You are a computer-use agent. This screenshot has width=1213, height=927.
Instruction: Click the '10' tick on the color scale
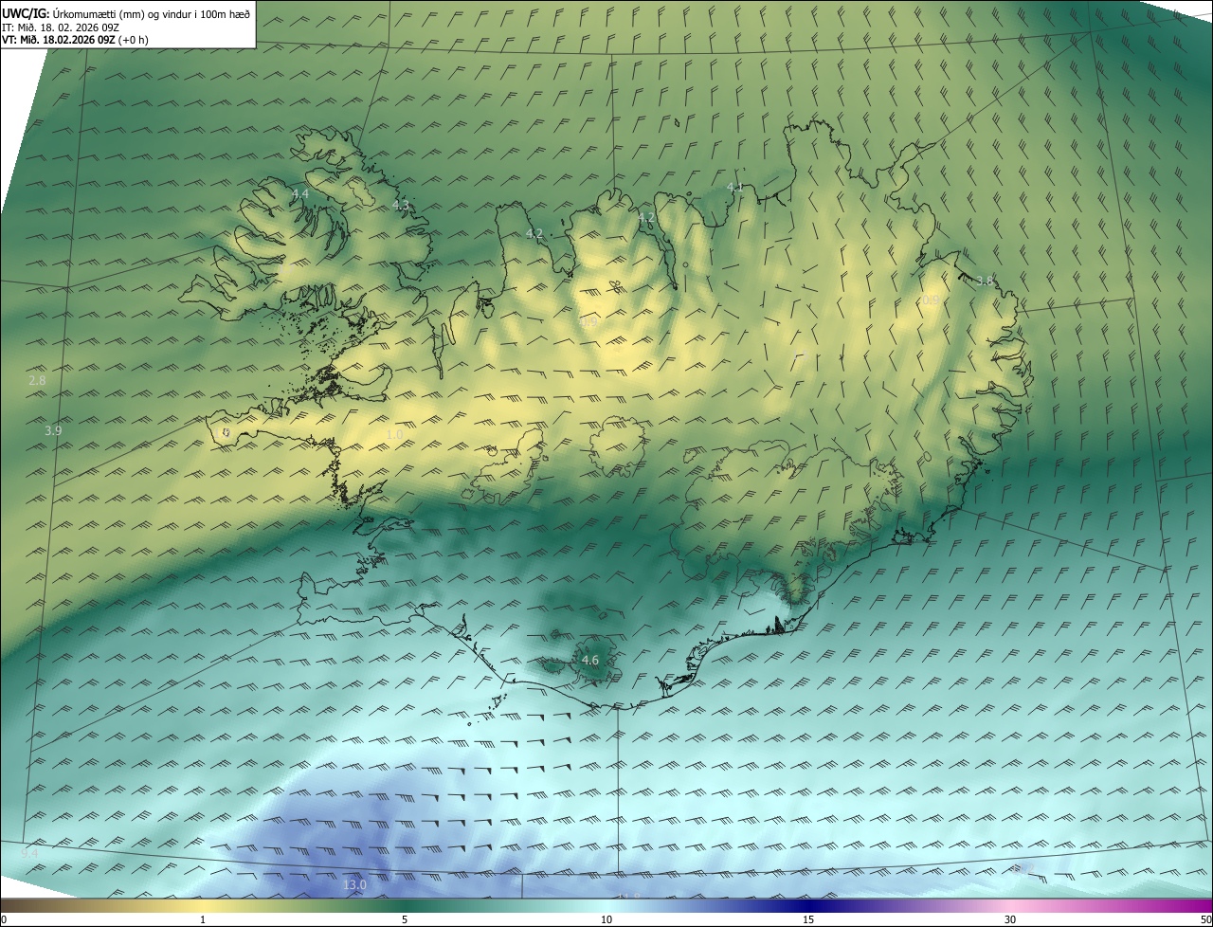pos(606,919)
